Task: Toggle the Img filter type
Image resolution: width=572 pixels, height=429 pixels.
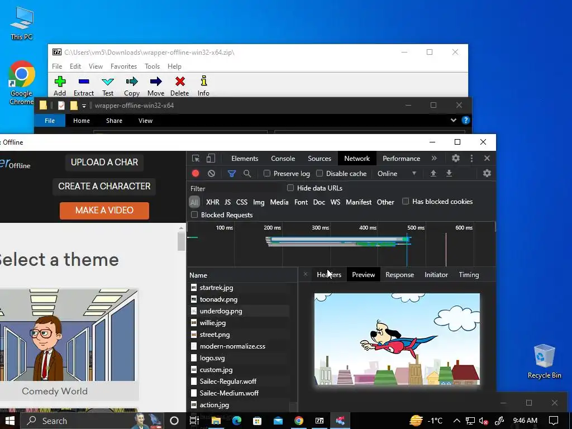Action: (259, 202)
